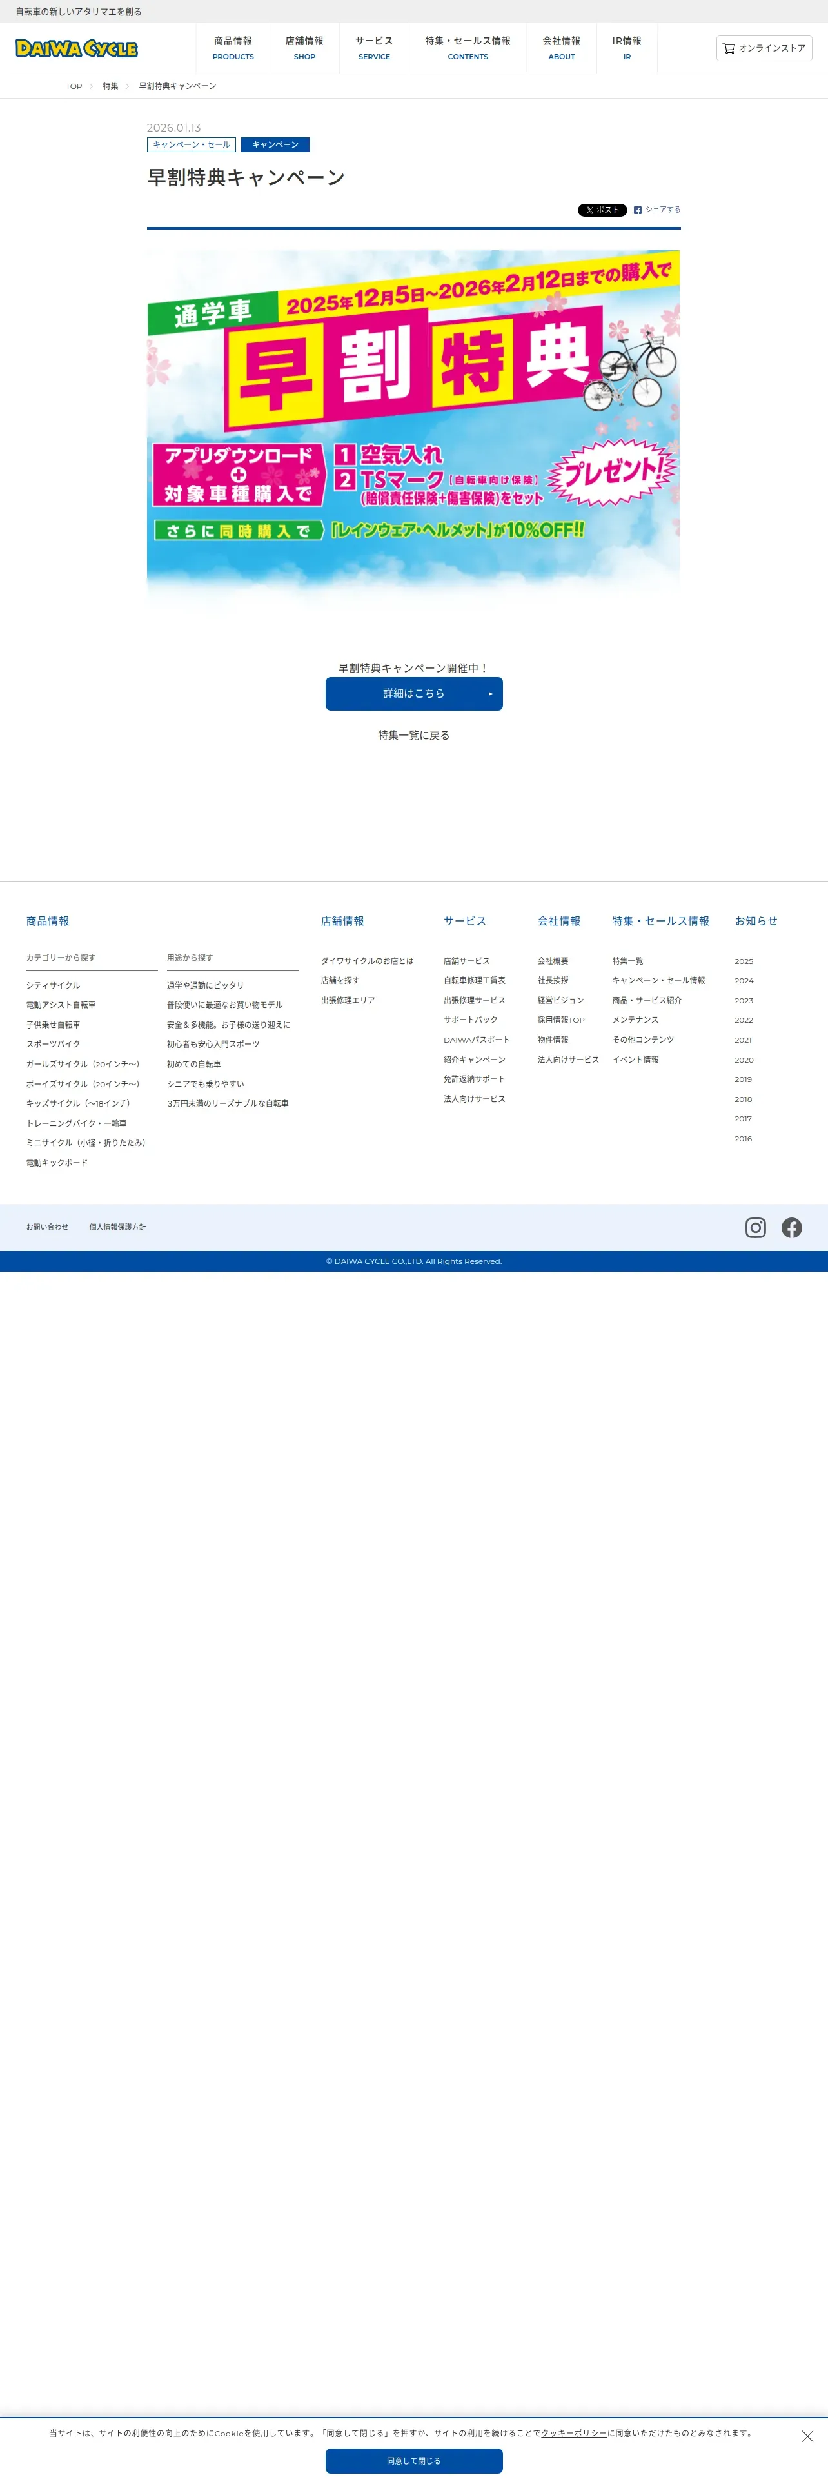
Task: Open the オンラインストア cart button
Action: 764,48
